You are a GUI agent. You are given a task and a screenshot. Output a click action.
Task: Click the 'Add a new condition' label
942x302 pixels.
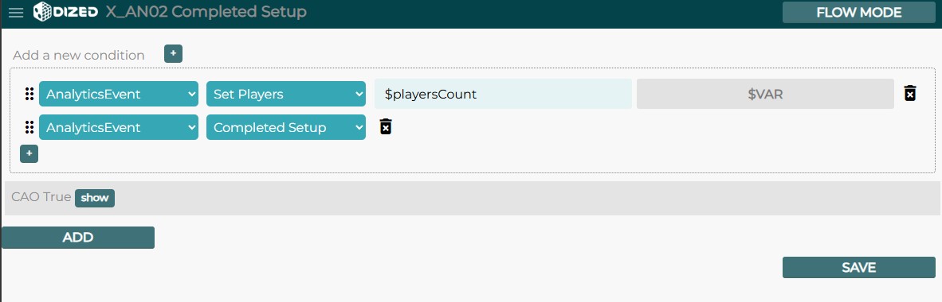tap(79, 55)
